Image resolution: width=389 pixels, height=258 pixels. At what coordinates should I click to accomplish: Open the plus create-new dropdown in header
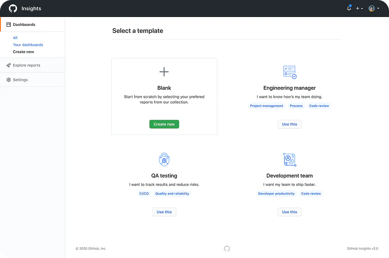tap(359, 8)
